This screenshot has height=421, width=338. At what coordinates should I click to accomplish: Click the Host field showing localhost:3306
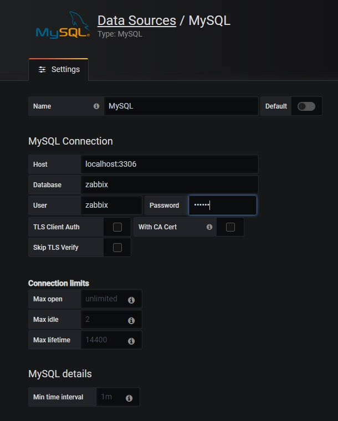coord(170,165)
